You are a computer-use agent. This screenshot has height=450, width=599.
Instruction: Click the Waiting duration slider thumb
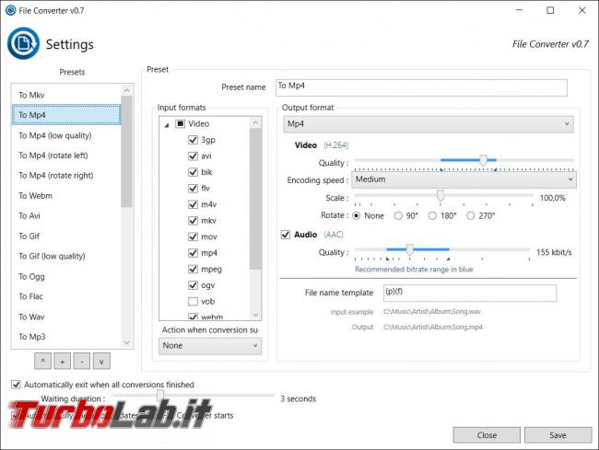pyautogui.click(x=160, y=395)
